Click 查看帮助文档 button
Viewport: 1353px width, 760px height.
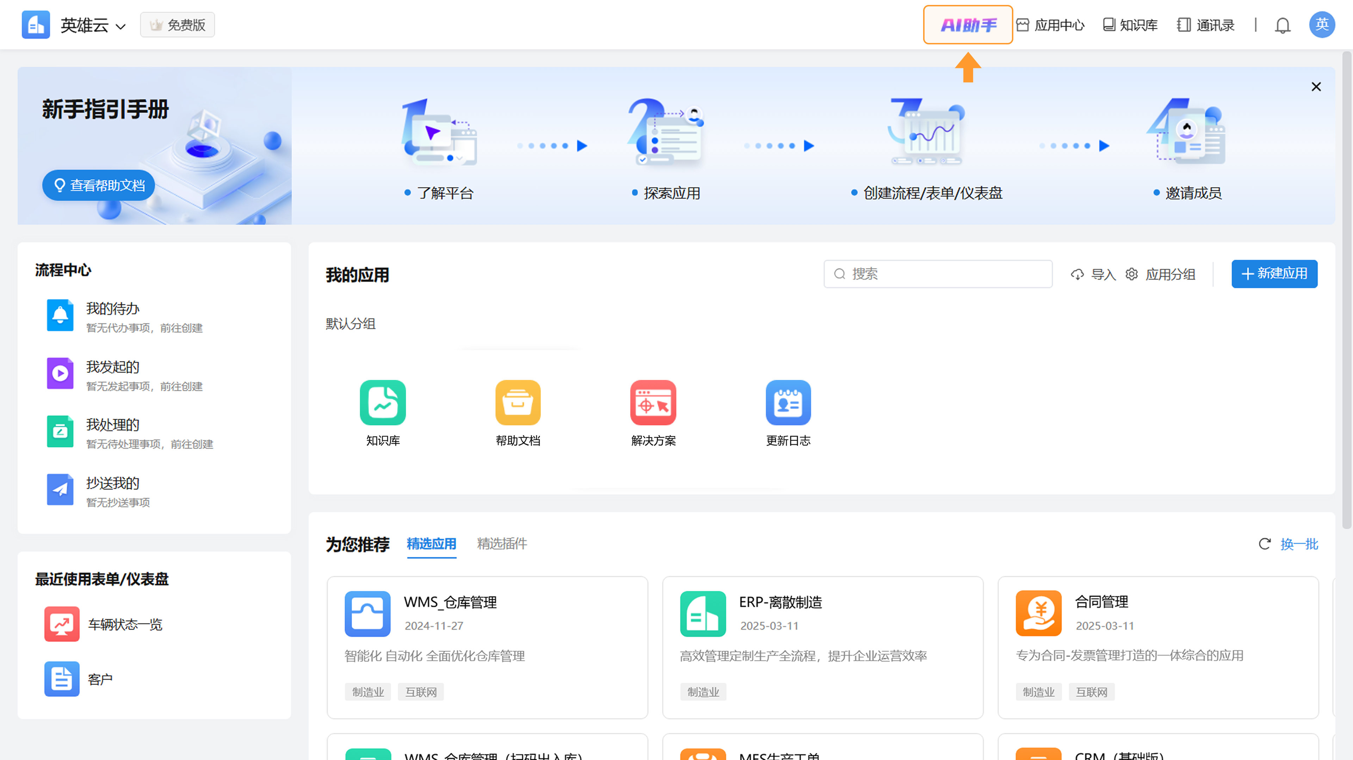point(99,185)
